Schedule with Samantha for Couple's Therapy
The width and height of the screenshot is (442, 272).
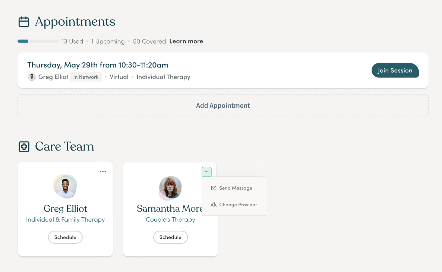click(x=171, y=237)
